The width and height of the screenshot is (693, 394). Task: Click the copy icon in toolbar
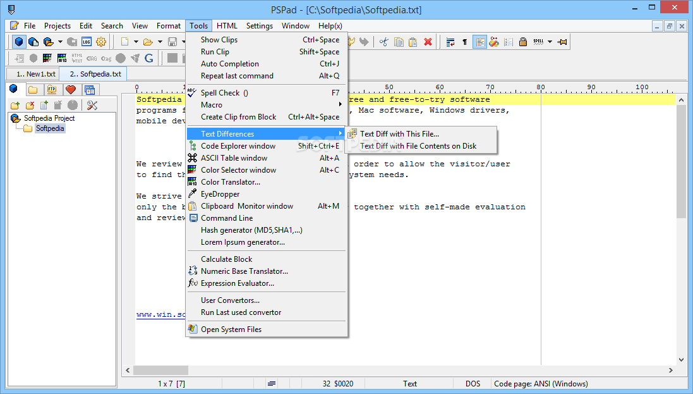(x=399, y=42)
